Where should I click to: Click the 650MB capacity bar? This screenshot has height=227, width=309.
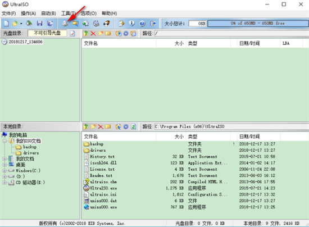click(x=258, y=24)
